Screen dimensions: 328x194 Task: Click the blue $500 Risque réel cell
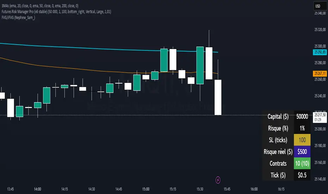click(x=302, y=152)
